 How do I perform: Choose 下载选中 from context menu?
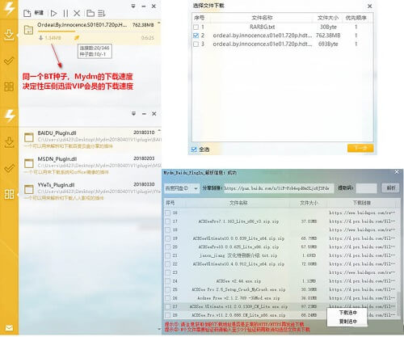347,313
